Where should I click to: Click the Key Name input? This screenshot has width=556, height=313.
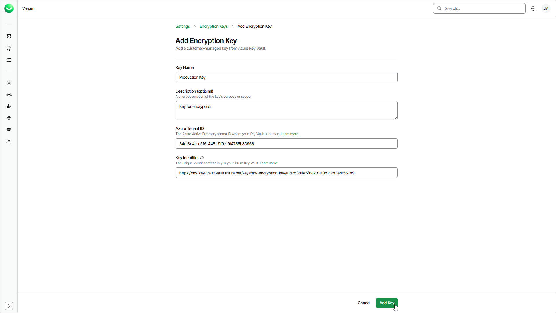(286, 77)
